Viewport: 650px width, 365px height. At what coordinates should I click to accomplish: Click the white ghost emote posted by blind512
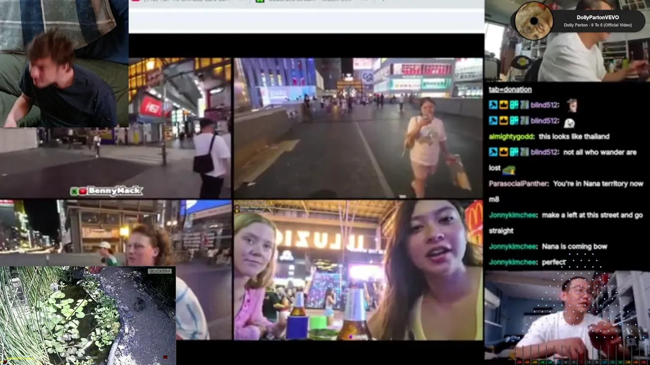[x=569, y=122]
